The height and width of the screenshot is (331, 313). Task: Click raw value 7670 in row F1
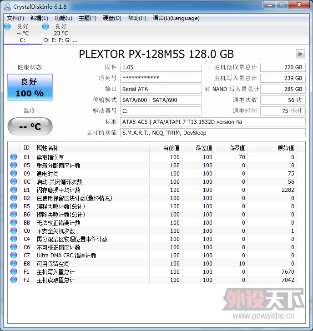288,272
